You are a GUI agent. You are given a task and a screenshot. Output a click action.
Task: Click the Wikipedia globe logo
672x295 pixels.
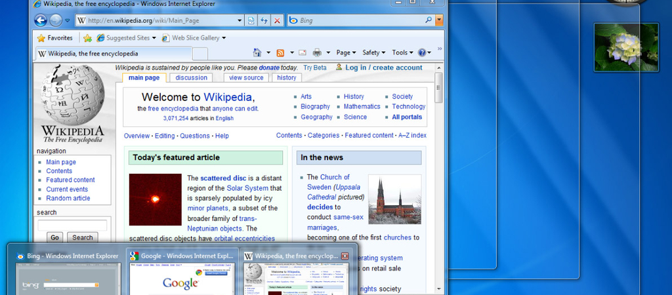click(x=72, y=104)
